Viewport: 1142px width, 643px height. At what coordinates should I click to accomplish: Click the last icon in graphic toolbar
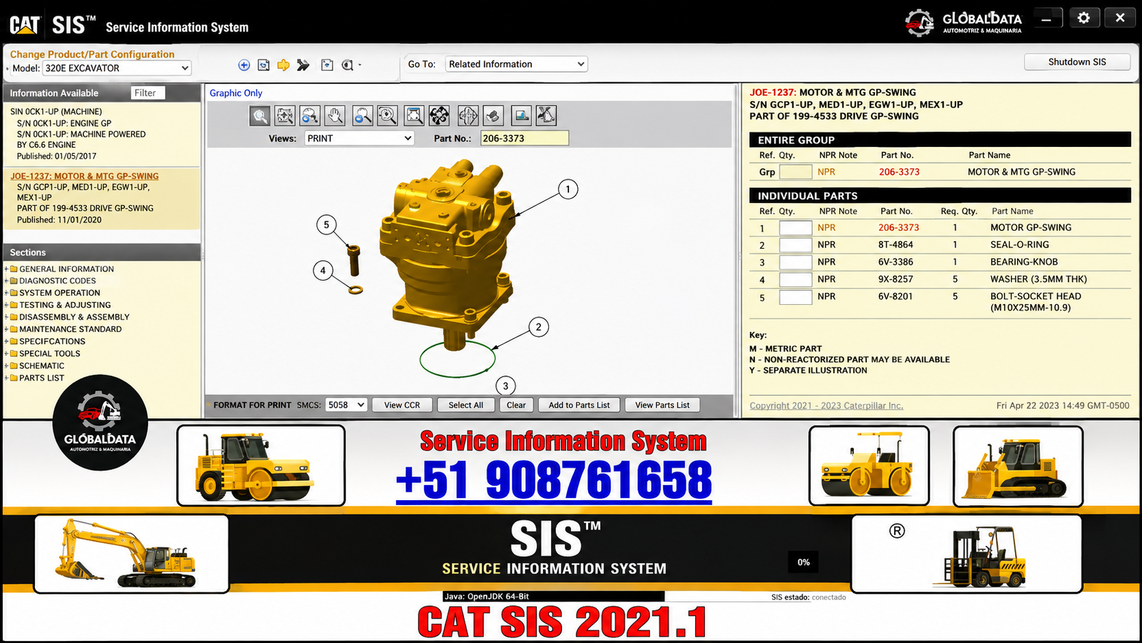[x=546, y=116]
